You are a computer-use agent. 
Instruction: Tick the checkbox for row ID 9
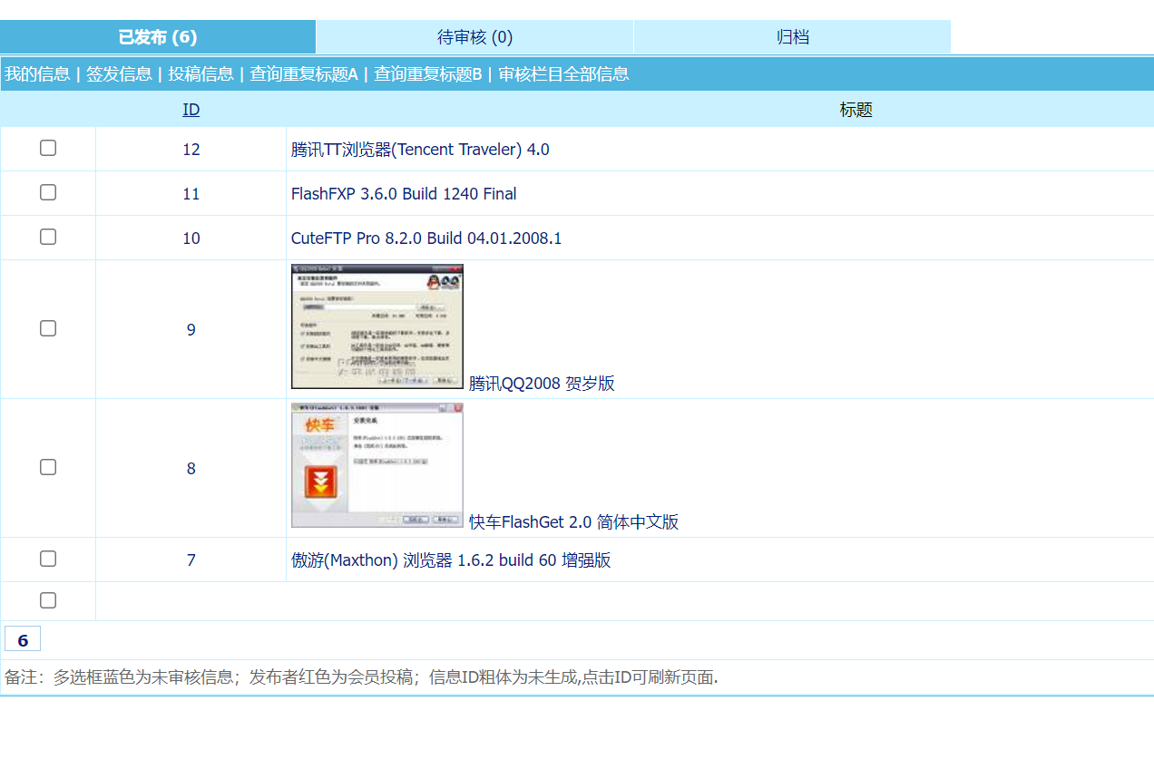(48, 328)
